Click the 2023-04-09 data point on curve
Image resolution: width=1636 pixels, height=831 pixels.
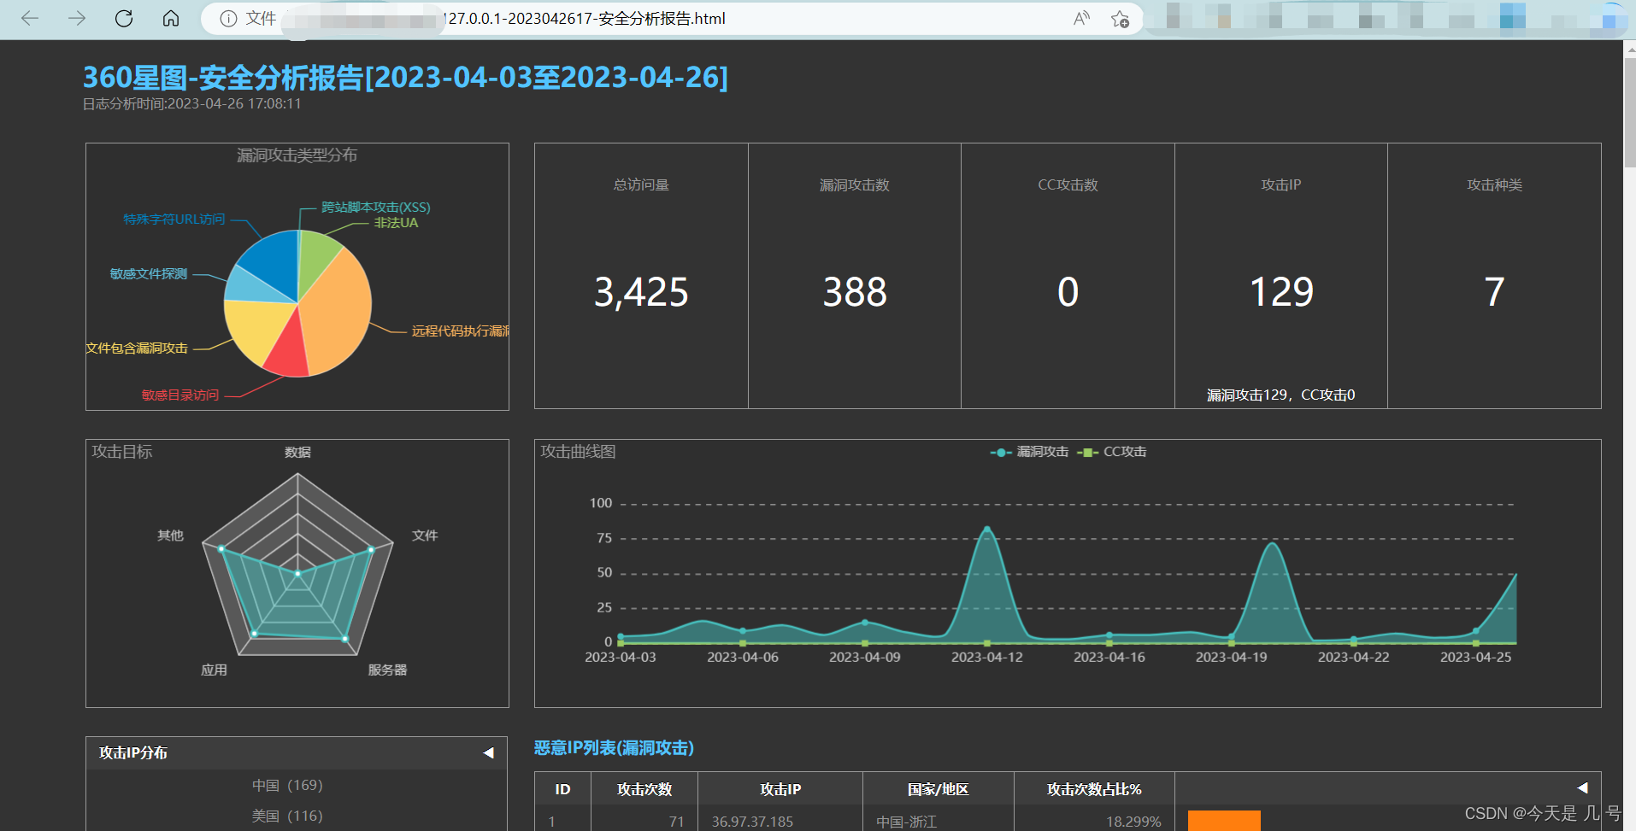865,623
